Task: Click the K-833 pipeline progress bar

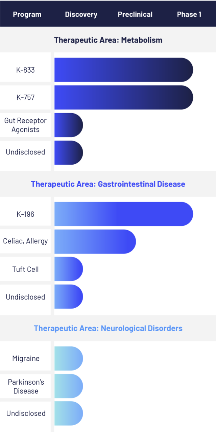Action: tap(123, 70)
